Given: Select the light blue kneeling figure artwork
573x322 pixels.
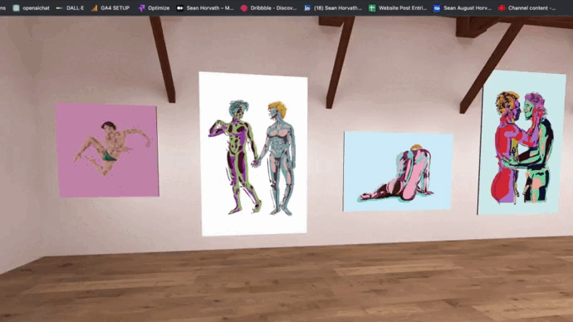Looking at the screenshot, I should point(398,172).
